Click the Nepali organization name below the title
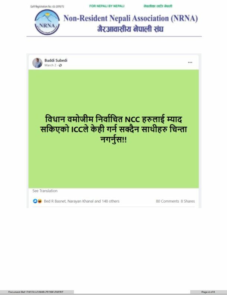 tap(130, 29)
